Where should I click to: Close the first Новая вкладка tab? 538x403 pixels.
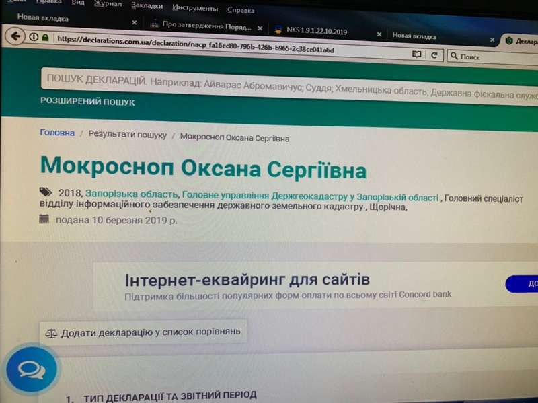pyautogui.click(x=134, y=22)
